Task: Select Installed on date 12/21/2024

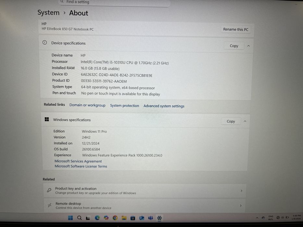Action: tap(91, 143)
